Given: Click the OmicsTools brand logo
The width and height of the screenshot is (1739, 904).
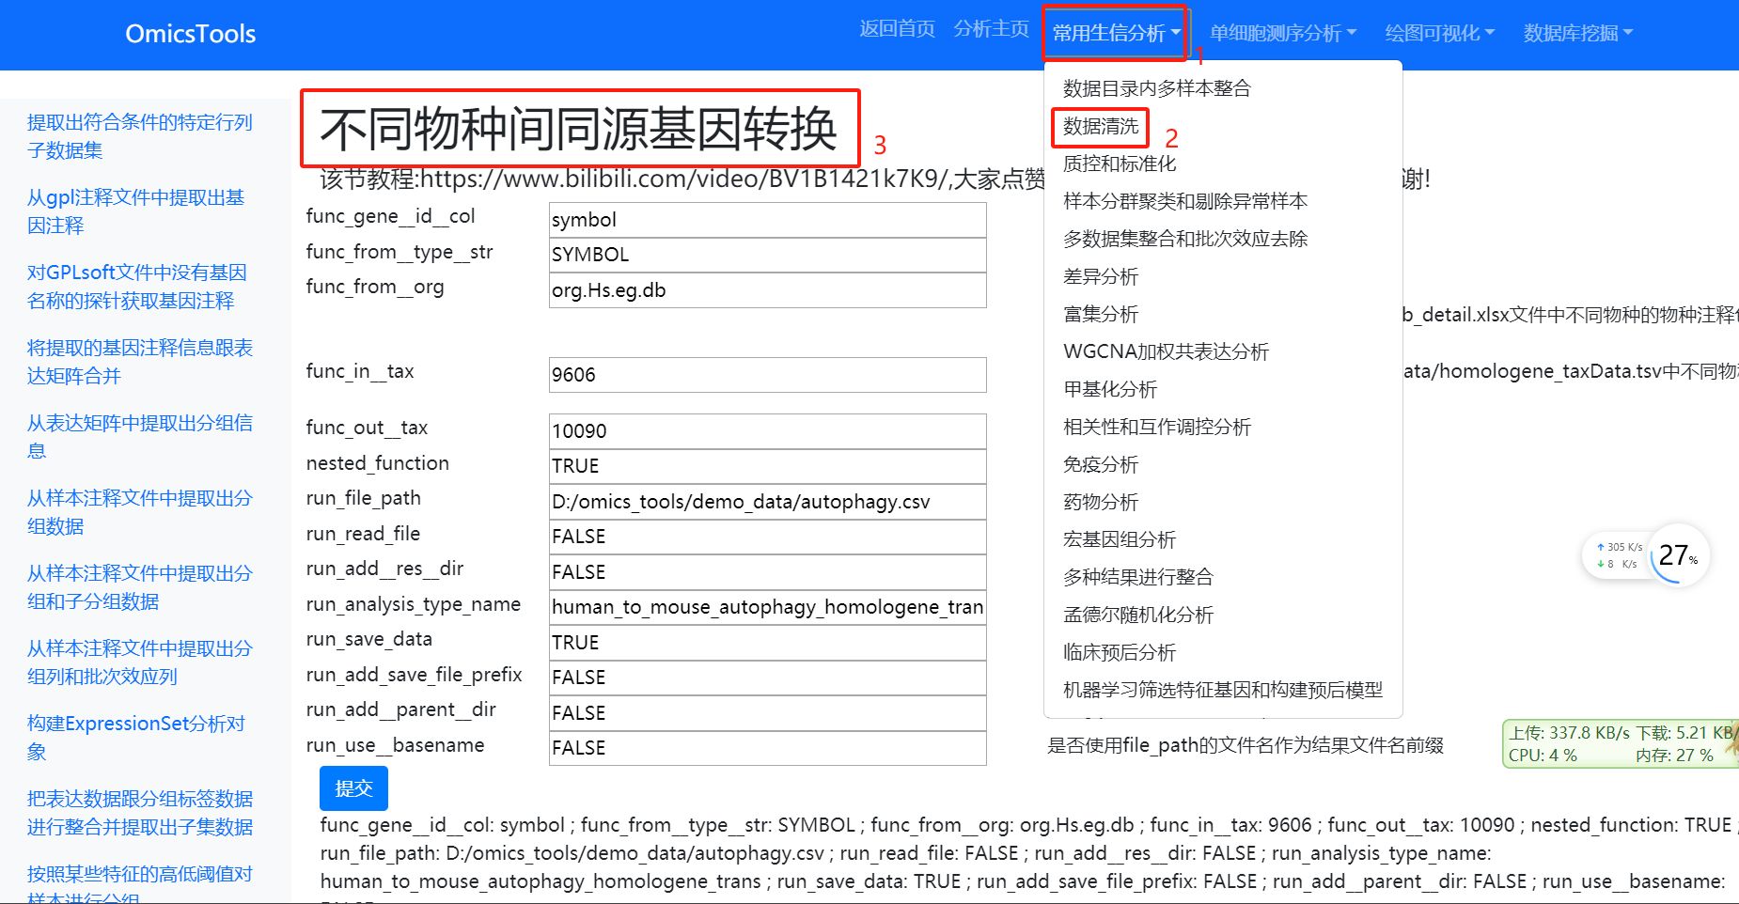Looking at the screenshot, I should point(191,34).
